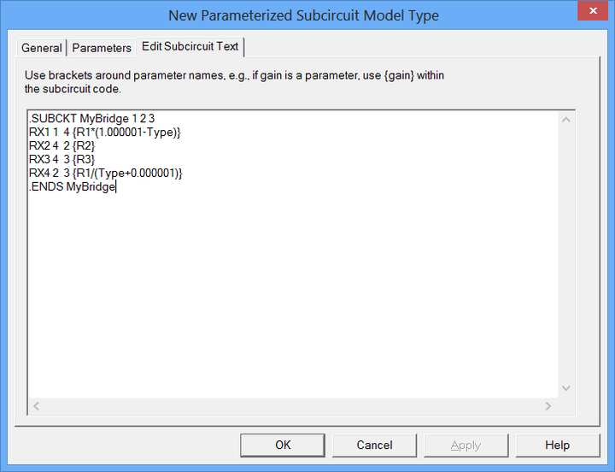Open Help for this dialog
Image resolution: width=615 pixels, height=472 pixels.
click(557, 445)
